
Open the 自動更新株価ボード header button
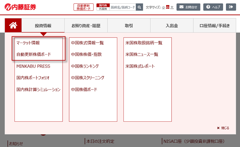click(x=84, y=7)
